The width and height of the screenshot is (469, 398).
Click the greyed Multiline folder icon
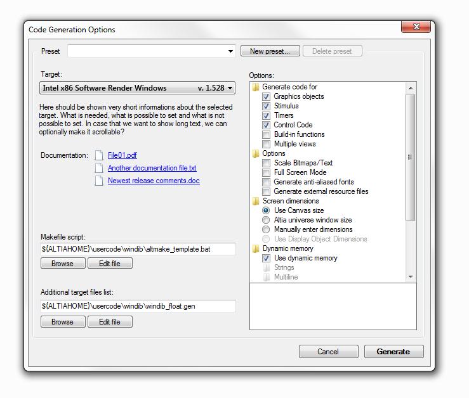click(267, 277)
